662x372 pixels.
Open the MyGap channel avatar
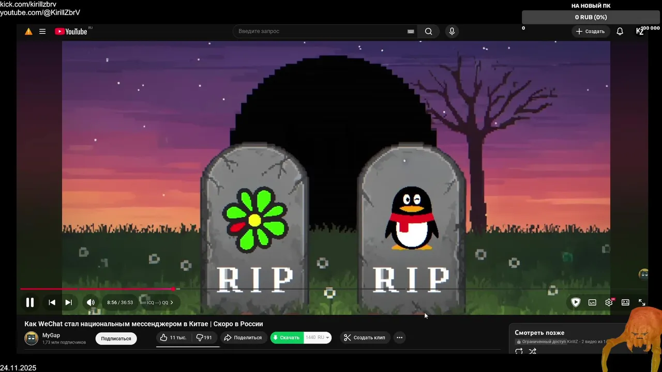[x=32, y=338]
